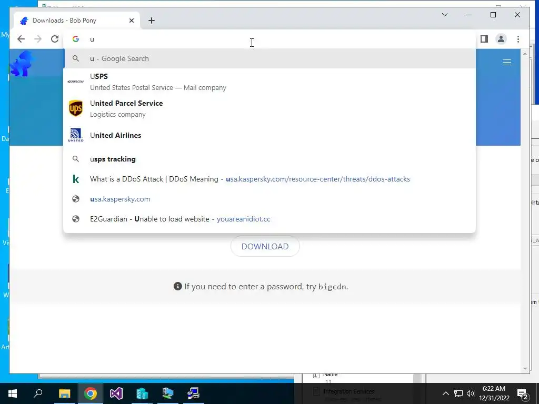Click the UPS shield logo icon

coord(76,108)
